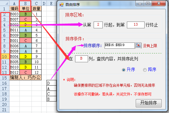Click cell B008
This screenshot has width=169, height=113.
tap(14, 51)
